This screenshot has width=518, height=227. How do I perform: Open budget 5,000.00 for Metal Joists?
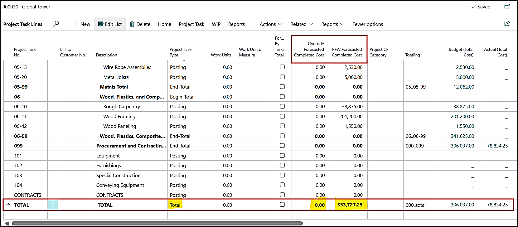[x=465, y=77]
